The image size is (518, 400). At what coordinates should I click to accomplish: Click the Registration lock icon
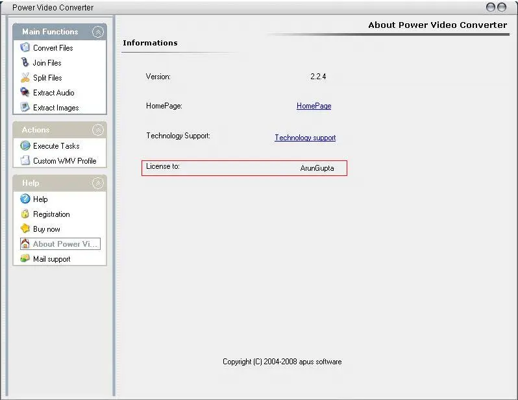click(25, 214)
